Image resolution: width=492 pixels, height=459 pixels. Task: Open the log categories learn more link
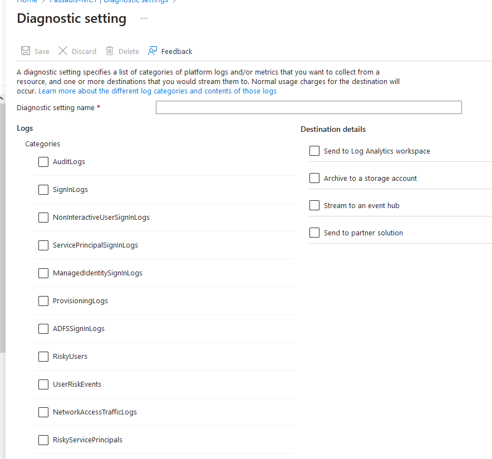(x=156, y=91)
